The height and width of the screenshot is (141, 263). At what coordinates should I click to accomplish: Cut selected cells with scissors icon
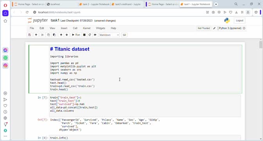[42, 35]
